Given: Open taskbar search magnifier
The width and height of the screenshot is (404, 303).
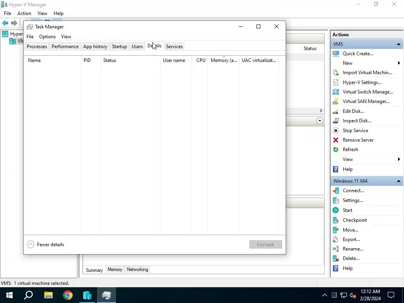Looking at the screenshot, I should (x=28, y=295).
